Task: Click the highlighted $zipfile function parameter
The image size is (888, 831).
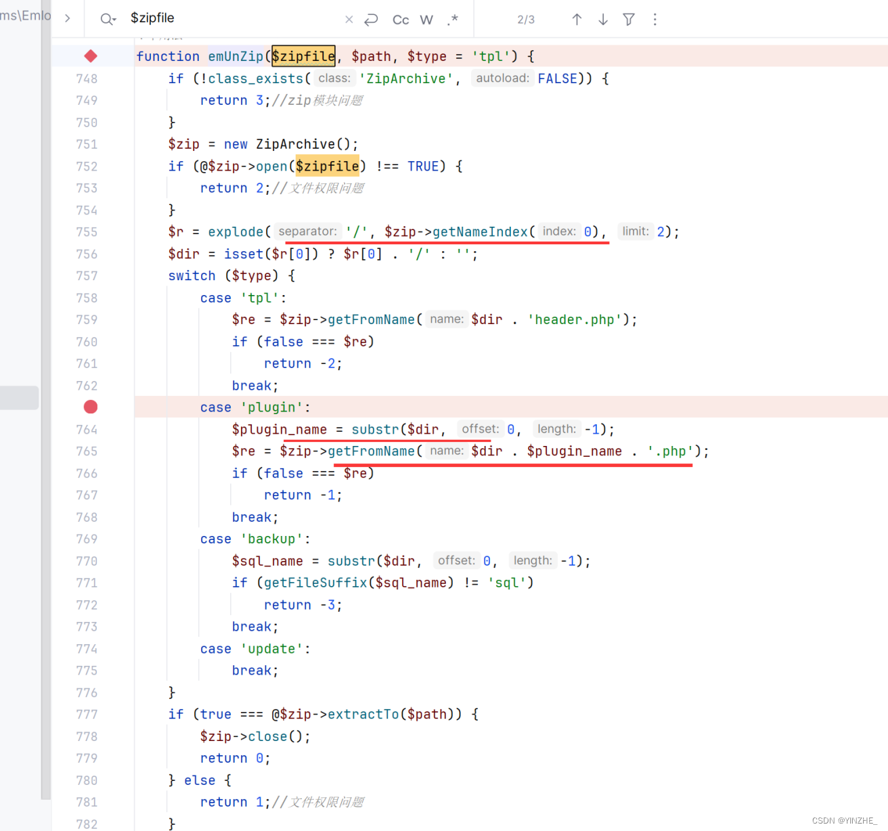Action: tap(303, 56)
